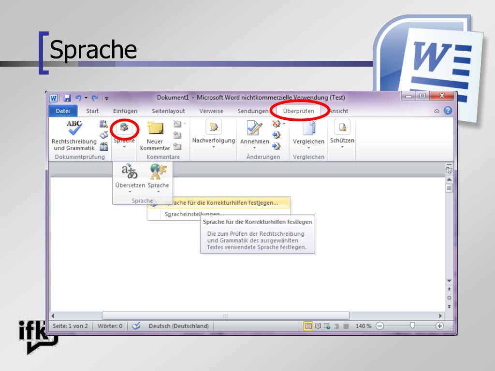Jump to next change icon in Änderungen
The image size is (495, 371).
pos(276,146)
